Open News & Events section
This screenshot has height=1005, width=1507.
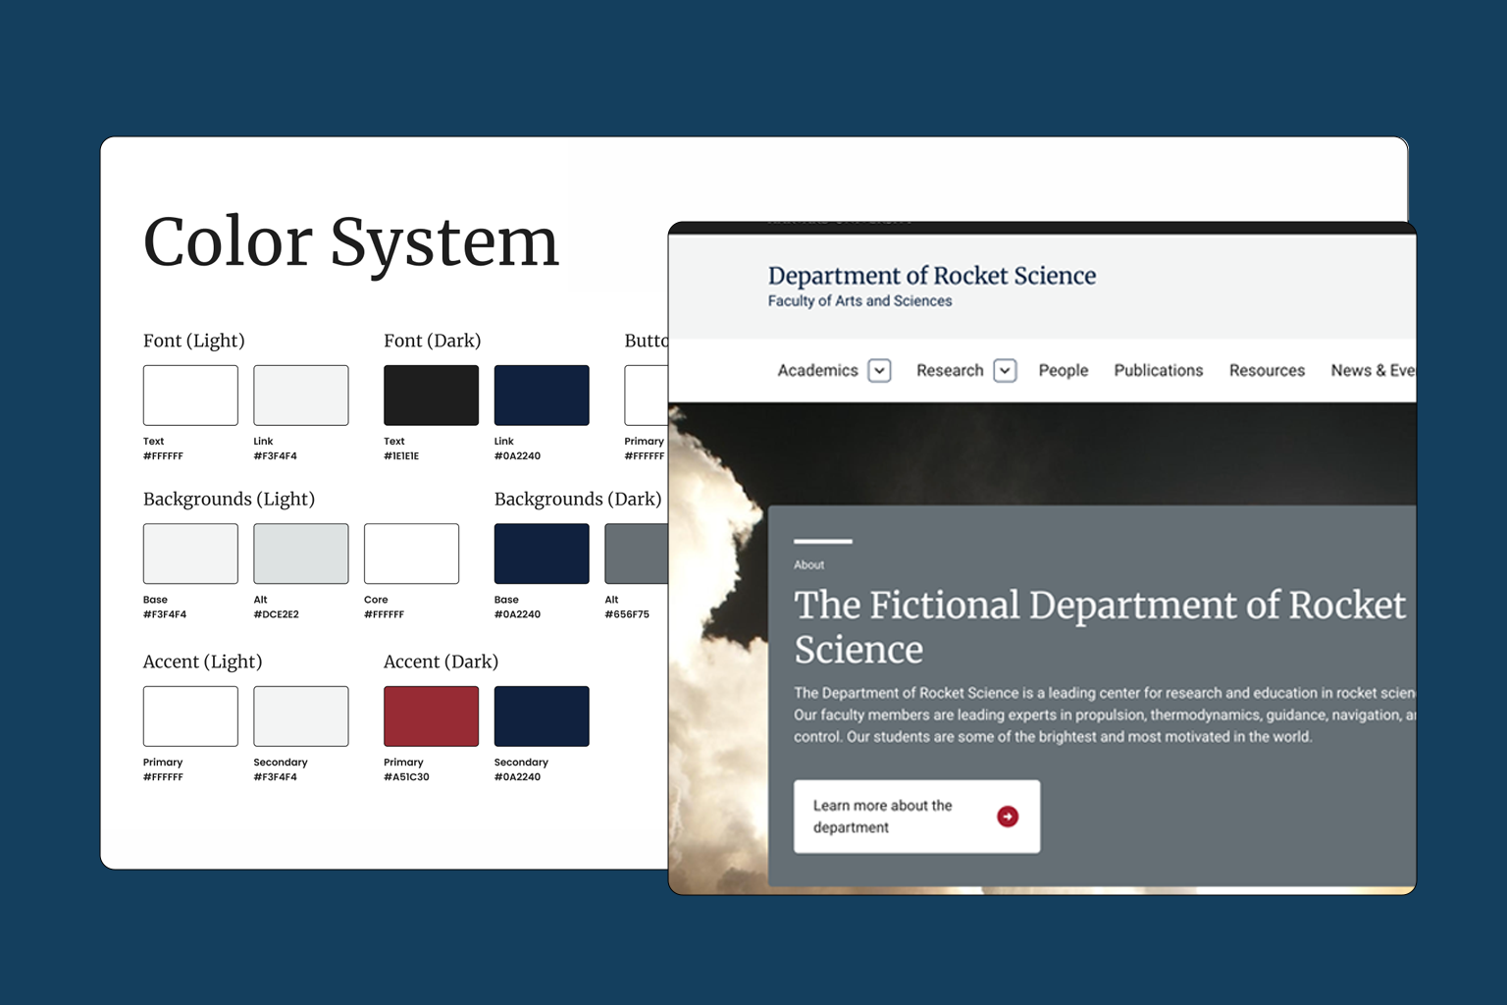pyautogui.click(x=1374, y=370)
